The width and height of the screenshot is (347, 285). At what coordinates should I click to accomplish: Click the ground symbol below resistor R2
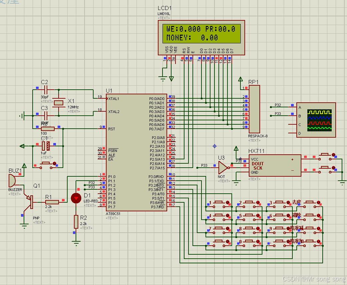[x=76, y=243]
